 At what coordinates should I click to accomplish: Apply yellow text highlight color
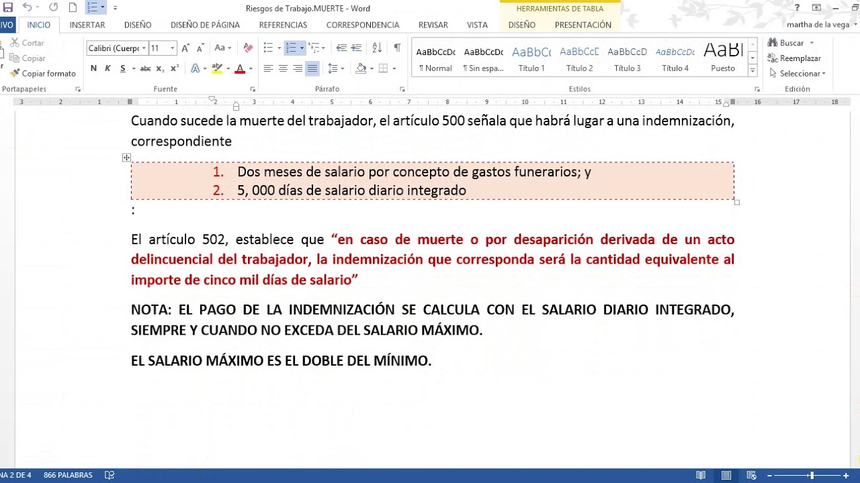(x=216, y=68)
